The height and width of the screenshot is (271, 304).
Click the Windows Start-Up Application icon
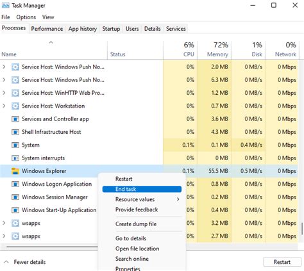(15, 210)
